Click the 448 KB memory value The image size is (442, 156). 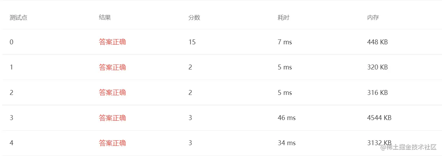(378, 42)
